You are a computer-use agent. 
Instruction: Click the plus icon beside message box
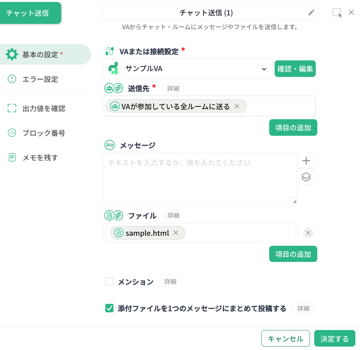click(306, 160)
